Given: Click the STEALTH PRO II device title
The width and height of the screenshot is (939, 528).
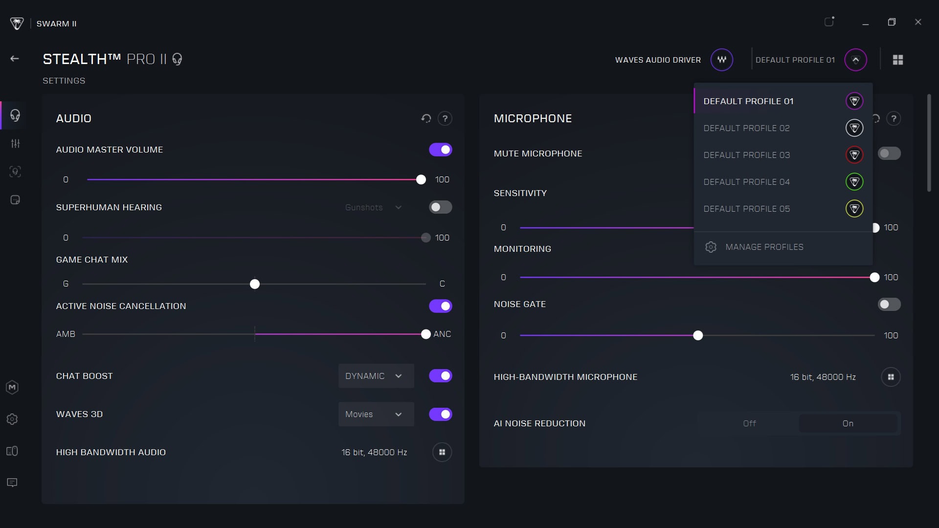Looking at the screenshot, I should [x=105, y=59].
